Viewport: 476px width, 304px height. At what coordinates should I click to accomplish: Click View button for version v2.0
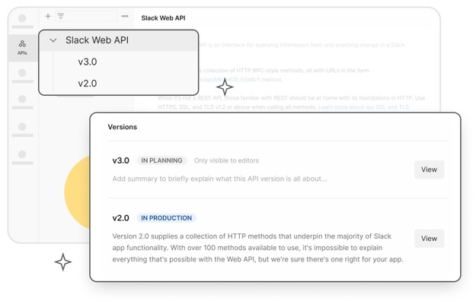click(429, 239)
